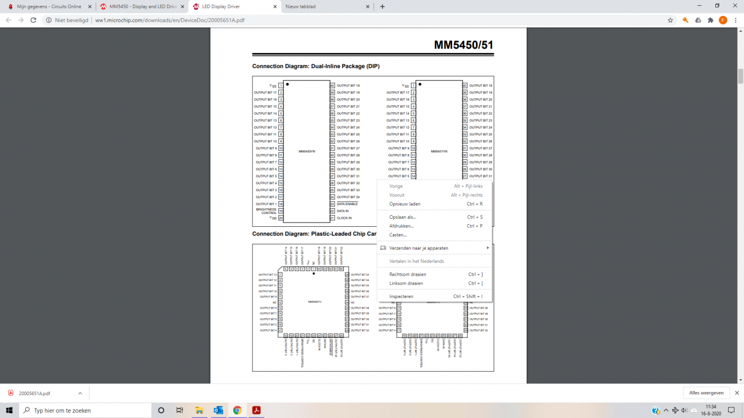The width and height of the screenshot is (744, 418).
Task: Click the OneDrive cloud tray icon
Action: click(694, 411)
